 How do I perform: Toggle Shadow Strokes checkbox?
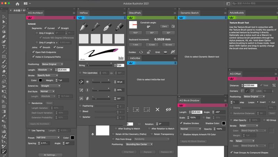coord(181,123)
